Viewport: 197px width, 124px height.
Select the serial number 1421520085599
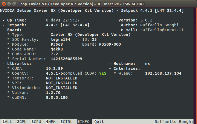click(66, 59)
